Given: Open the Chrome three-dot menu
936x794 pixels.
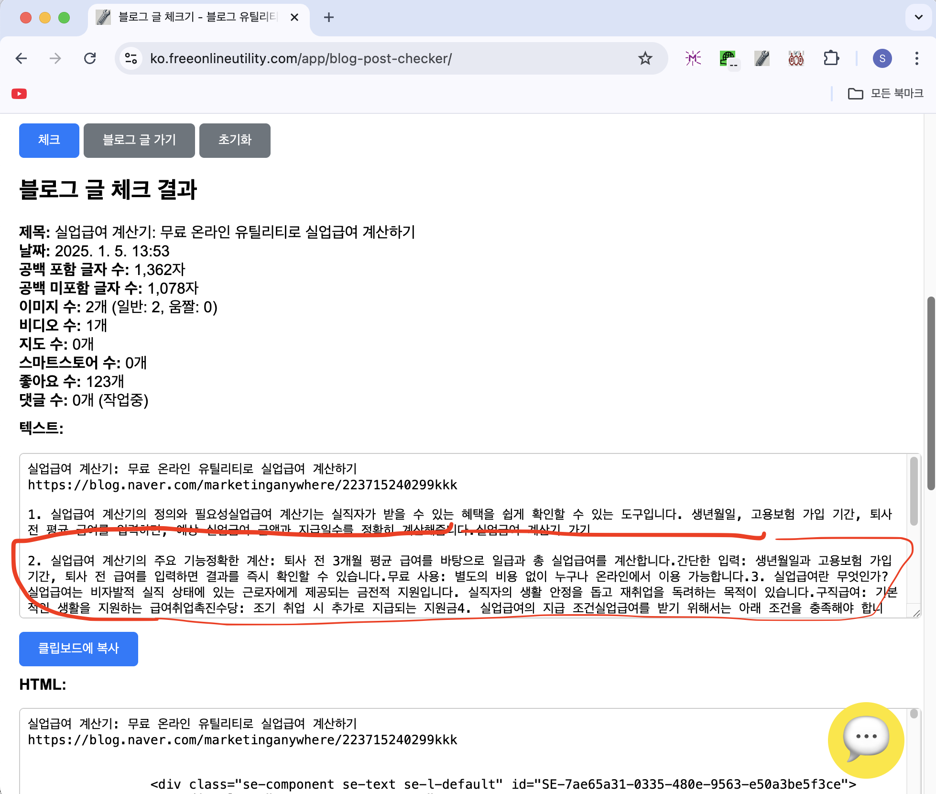Looking at the screenshot, I should point(916,58).
